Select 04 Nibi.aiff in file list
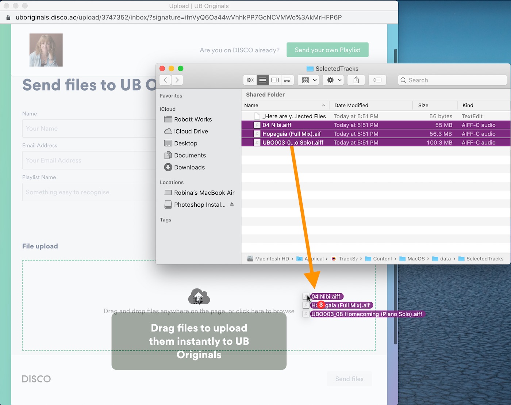Viewport: 511px width, 405px height. pos(376,125)
